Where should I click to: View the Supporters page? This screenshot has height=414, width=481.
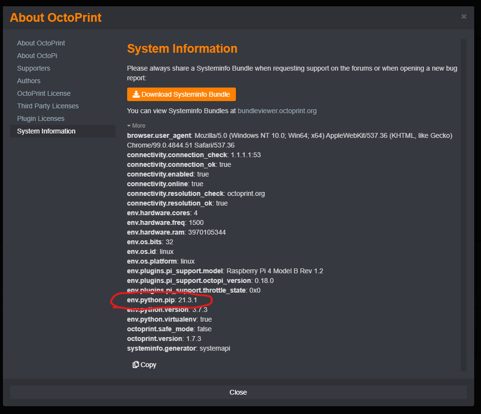tap(33, 68)
